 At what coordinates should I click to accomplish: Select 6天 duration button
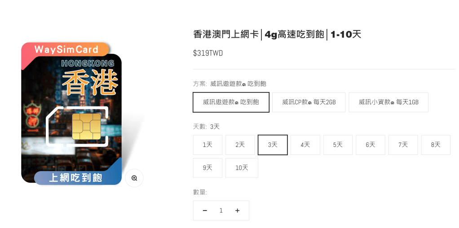coord(371,145)
